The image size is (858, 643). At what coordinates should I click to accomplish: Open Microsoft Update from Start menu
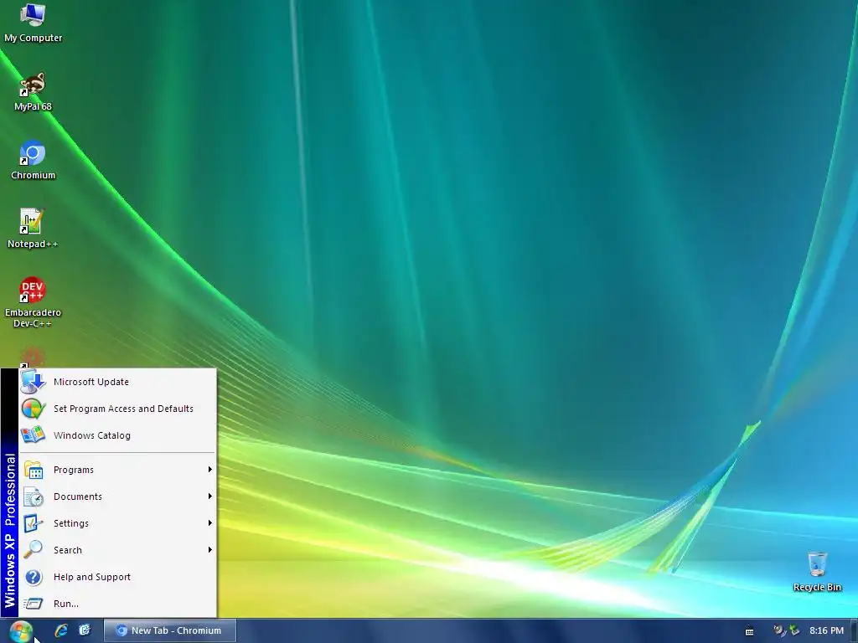coord(117,382)
